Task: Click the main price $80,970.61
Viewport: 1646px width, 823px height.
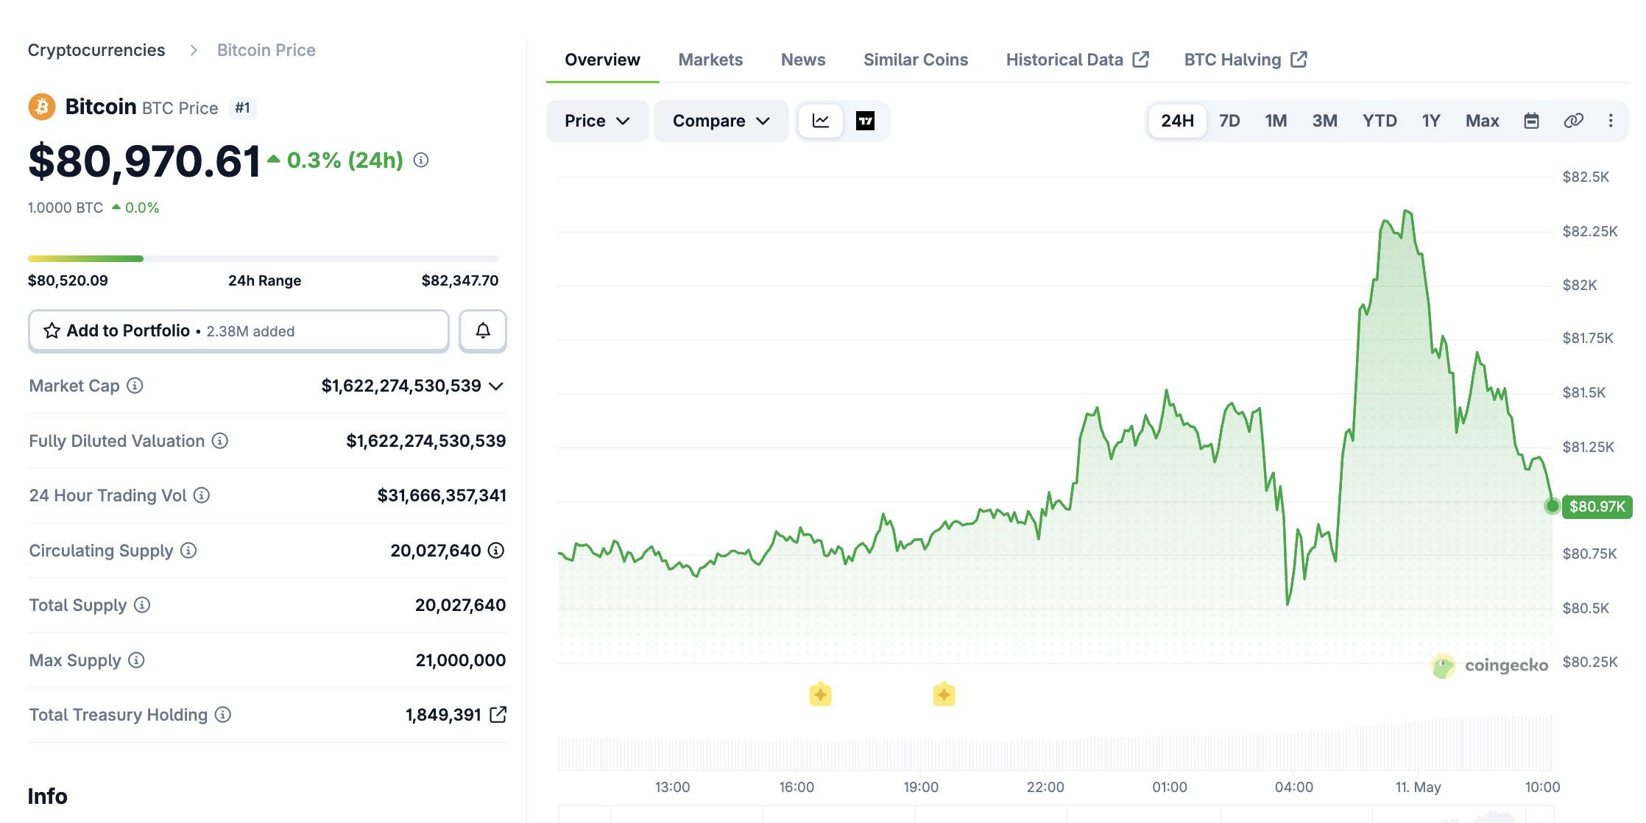Action: tap(144, 160)
